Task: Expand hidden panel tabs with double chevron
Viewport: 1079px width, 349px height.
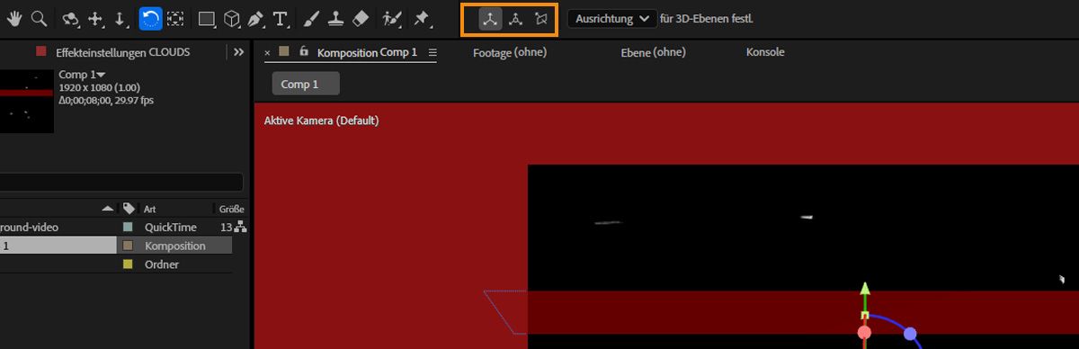Action: pos(238,52)
